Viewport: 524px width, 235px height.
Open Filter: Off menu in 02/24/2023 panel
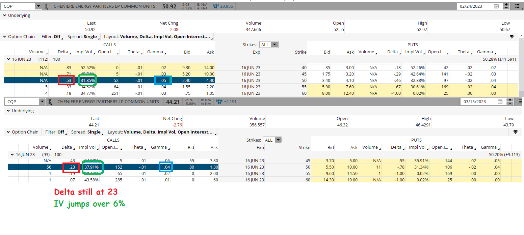click(52, 37)
